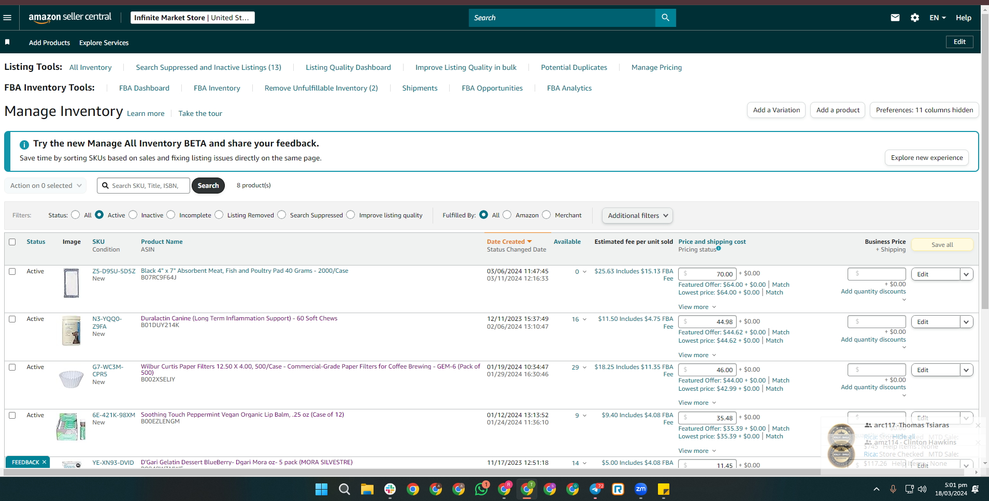Click the Amazon Seller Central logo
The height and width of the screenshot is (501, 989).
pyautogui.click(x=70, y=17)
